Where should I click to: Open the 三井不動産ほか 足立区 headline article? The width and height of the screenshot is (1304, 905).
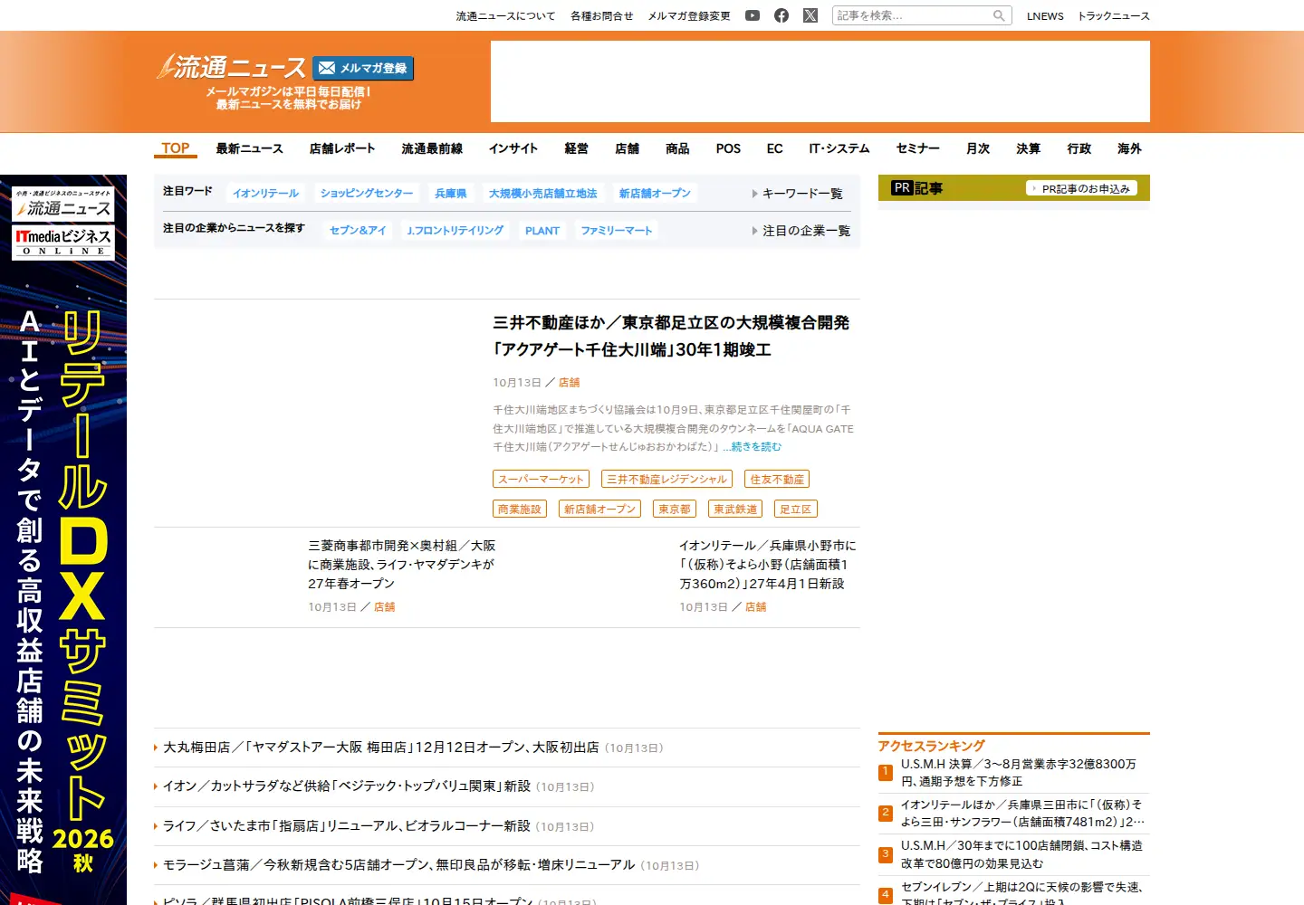tap(671, 336)
